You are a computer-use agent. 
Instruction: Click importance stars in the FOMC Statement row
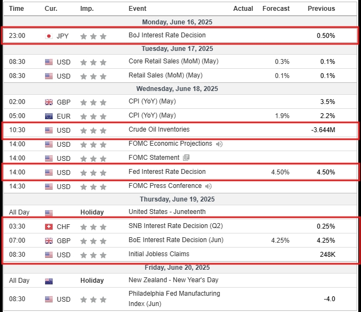pos(93,159)
